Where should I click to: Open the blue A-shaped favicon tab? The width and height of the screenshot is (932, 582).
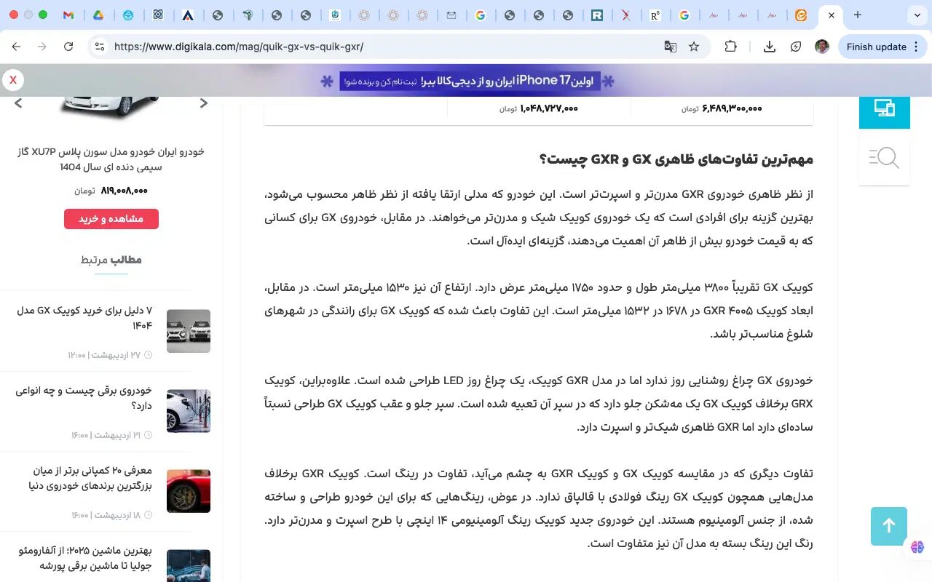(x=188, y=15)
